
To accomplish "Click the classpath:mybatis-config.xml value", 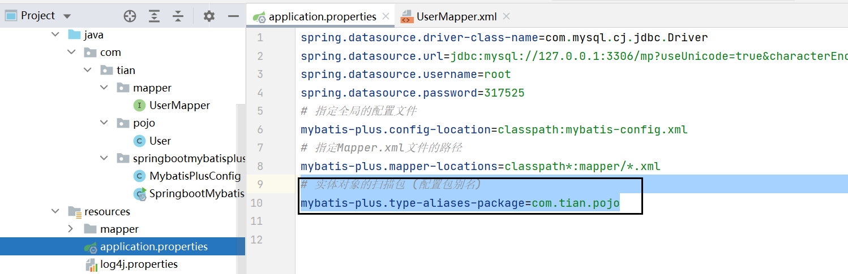I will coord(592,129).
